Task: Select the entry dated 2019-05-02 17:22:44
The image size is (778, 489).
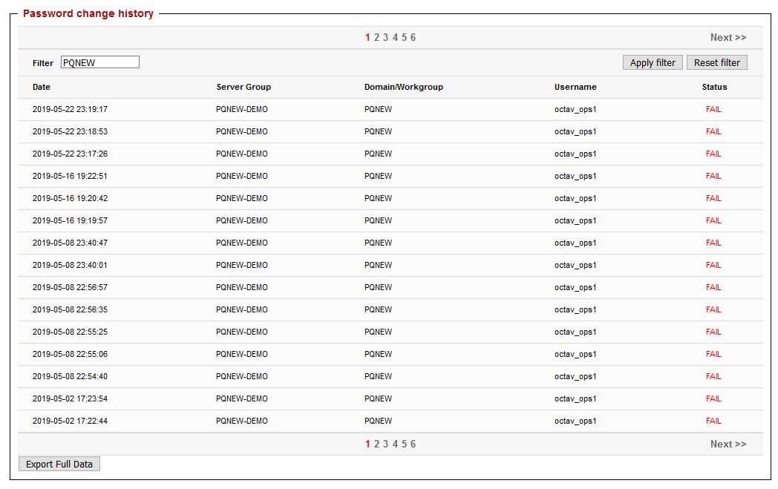Action: [70, 421]
